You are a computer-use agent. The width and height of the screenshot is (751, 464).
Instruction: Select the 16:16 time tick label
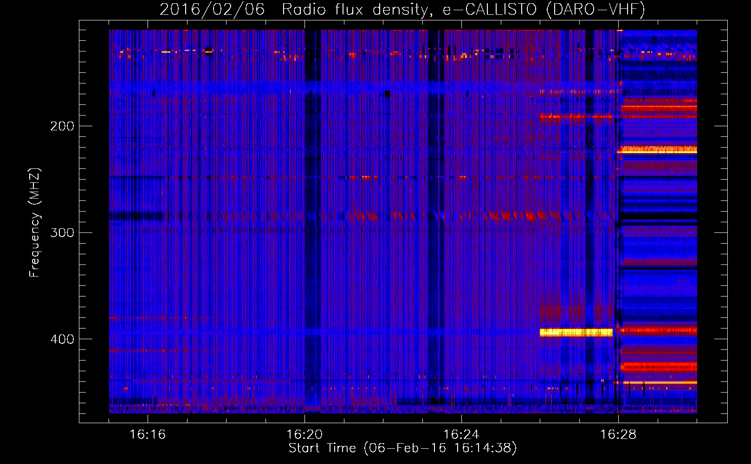pos(147,435)
